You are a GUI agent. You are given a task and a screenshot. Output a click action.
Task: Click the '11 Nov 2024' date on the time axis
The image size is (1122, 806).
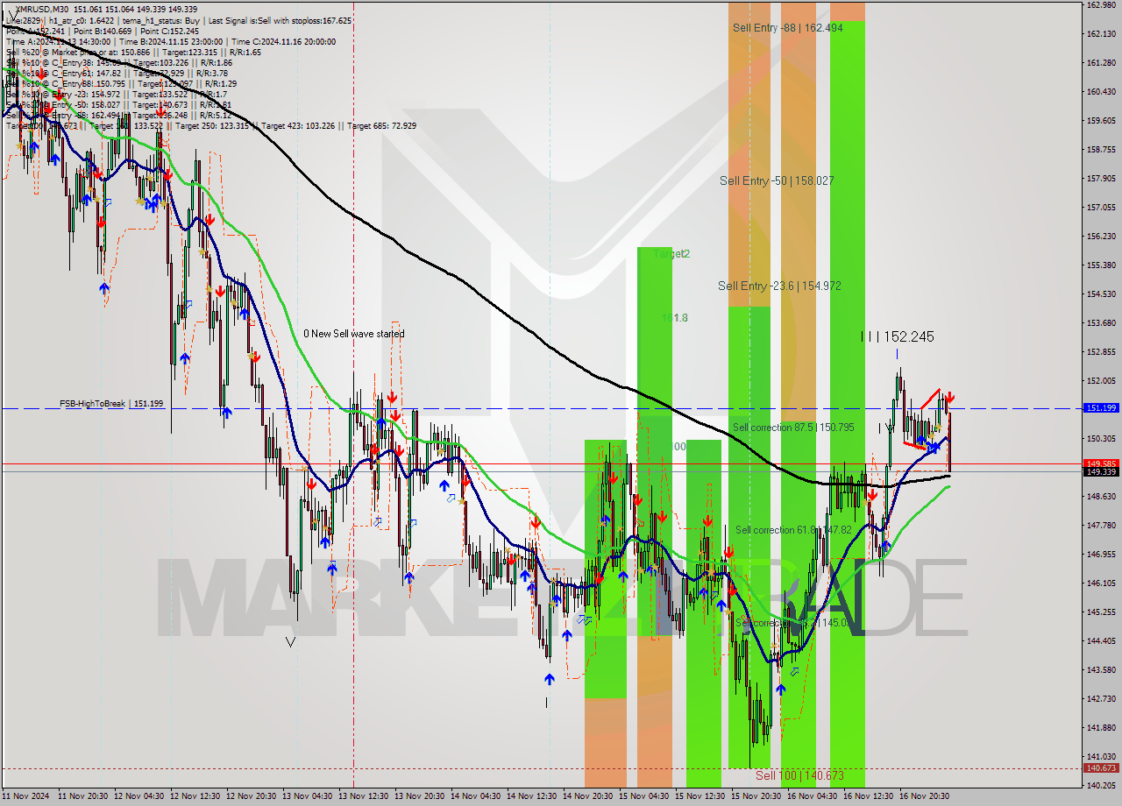(x=26, y=796)
